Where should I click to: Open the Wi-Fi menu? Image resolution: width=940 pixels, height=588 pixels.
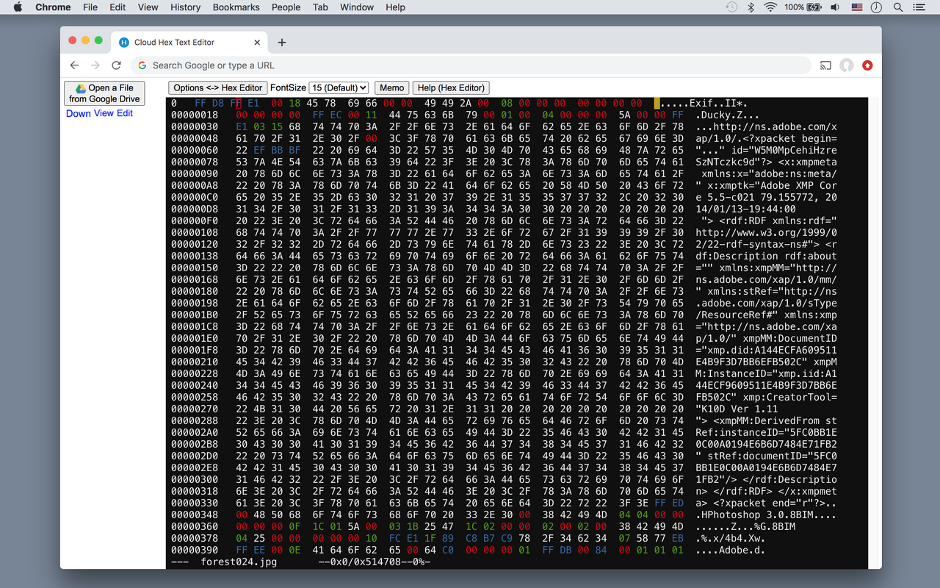click(769, 7)
